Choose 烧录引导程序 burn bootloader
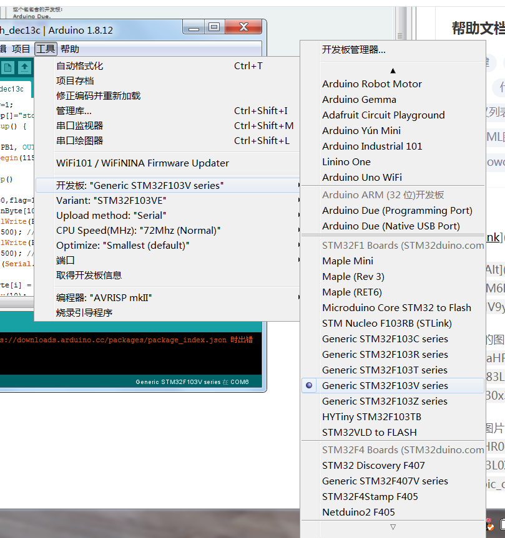This screenshot has width=505, height=538. (x=167, y=312)
